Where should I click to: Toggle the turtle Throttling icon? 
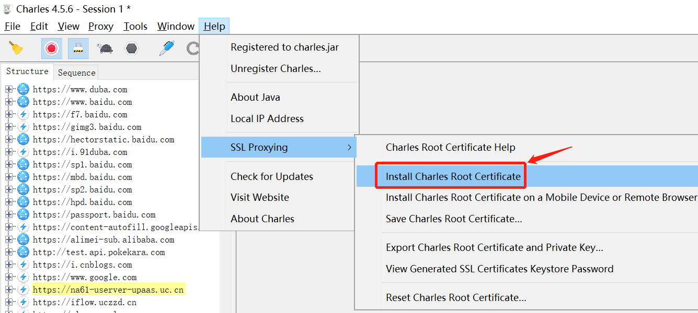pyautogui.click(x=105, y=49)
